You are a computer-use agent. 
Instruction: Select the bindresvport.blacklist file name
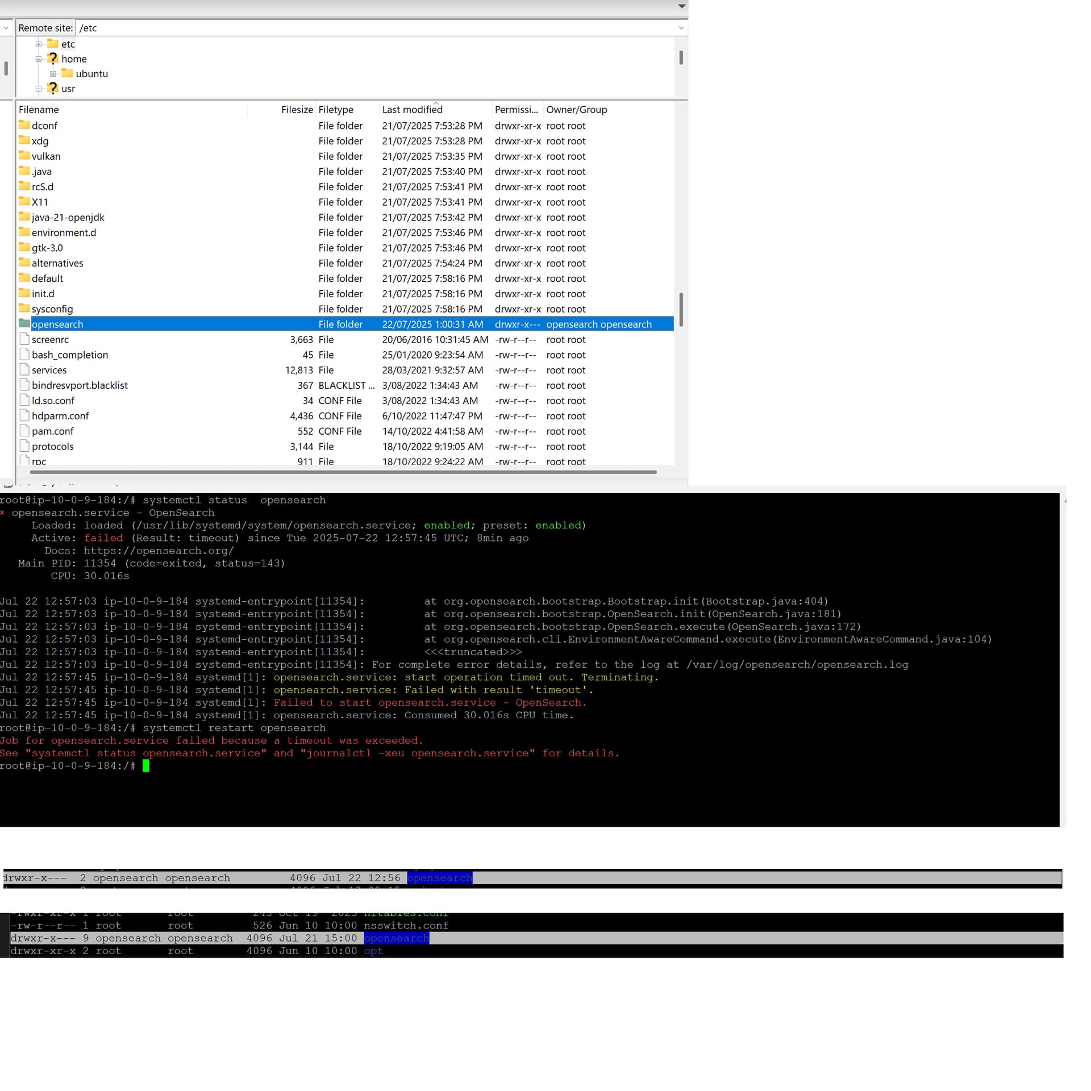click(80, 385)
